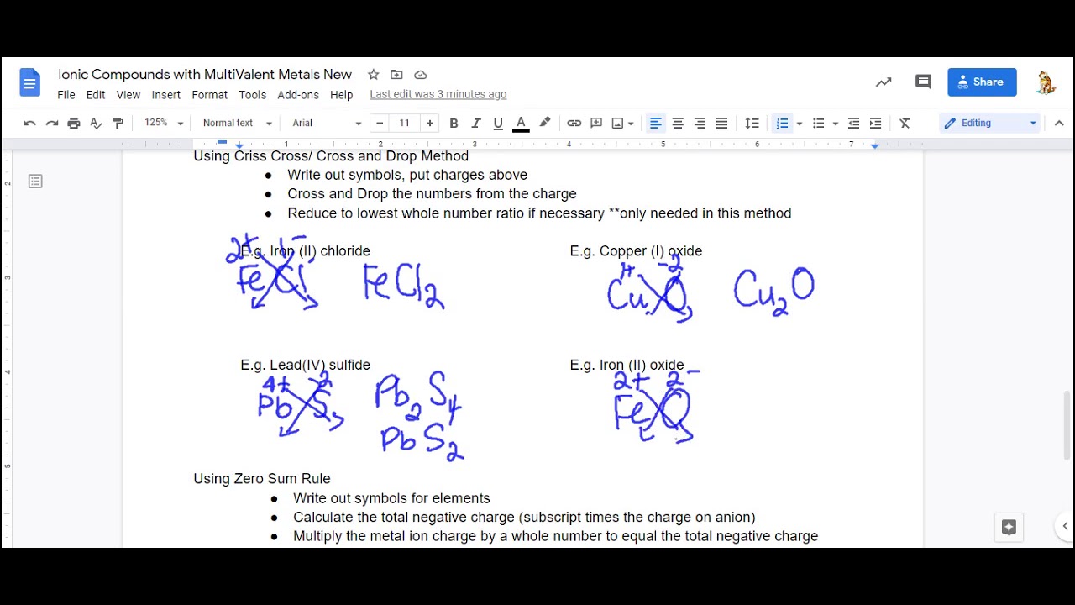
Task: Click the 'E.g. Copper (I) oxide' text
Action: coord(636,251)
